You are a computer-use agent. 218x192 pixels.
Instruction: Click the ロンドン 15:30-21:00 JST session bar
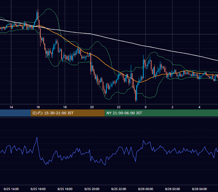tap(68, 113)
